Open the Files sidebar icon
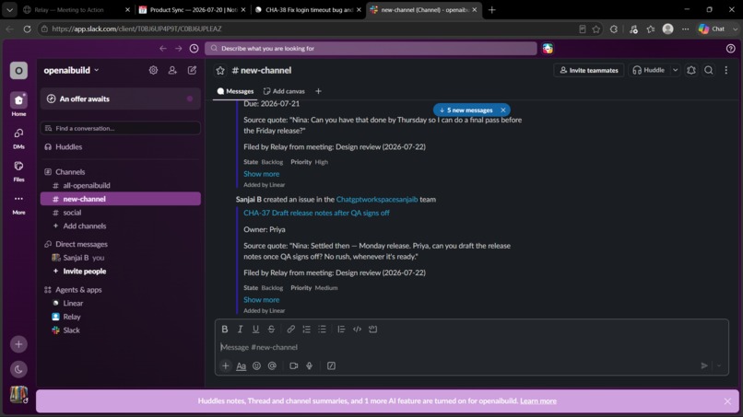Image resolution: width=743 pixels, height=417 pixels. 18,166
